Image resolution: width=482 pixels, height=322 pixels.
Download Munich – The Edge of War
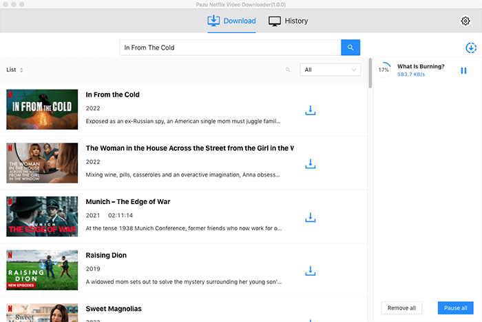(x=310, y=217)
